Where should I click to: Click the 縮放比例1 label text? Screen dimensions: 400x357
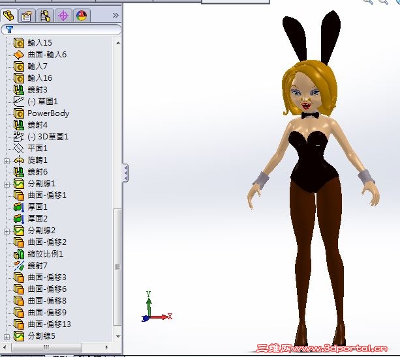(x=45, y=254)
